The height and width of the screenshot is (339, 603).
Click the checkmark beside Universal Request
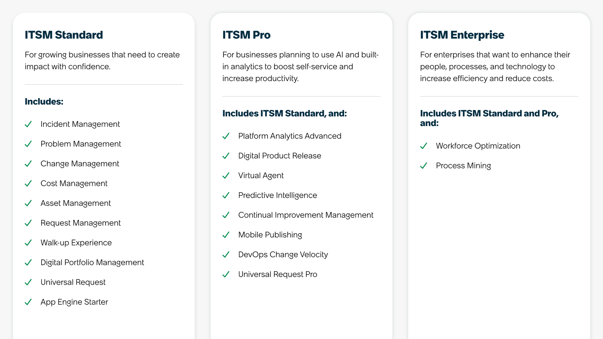tap(28, 282)
